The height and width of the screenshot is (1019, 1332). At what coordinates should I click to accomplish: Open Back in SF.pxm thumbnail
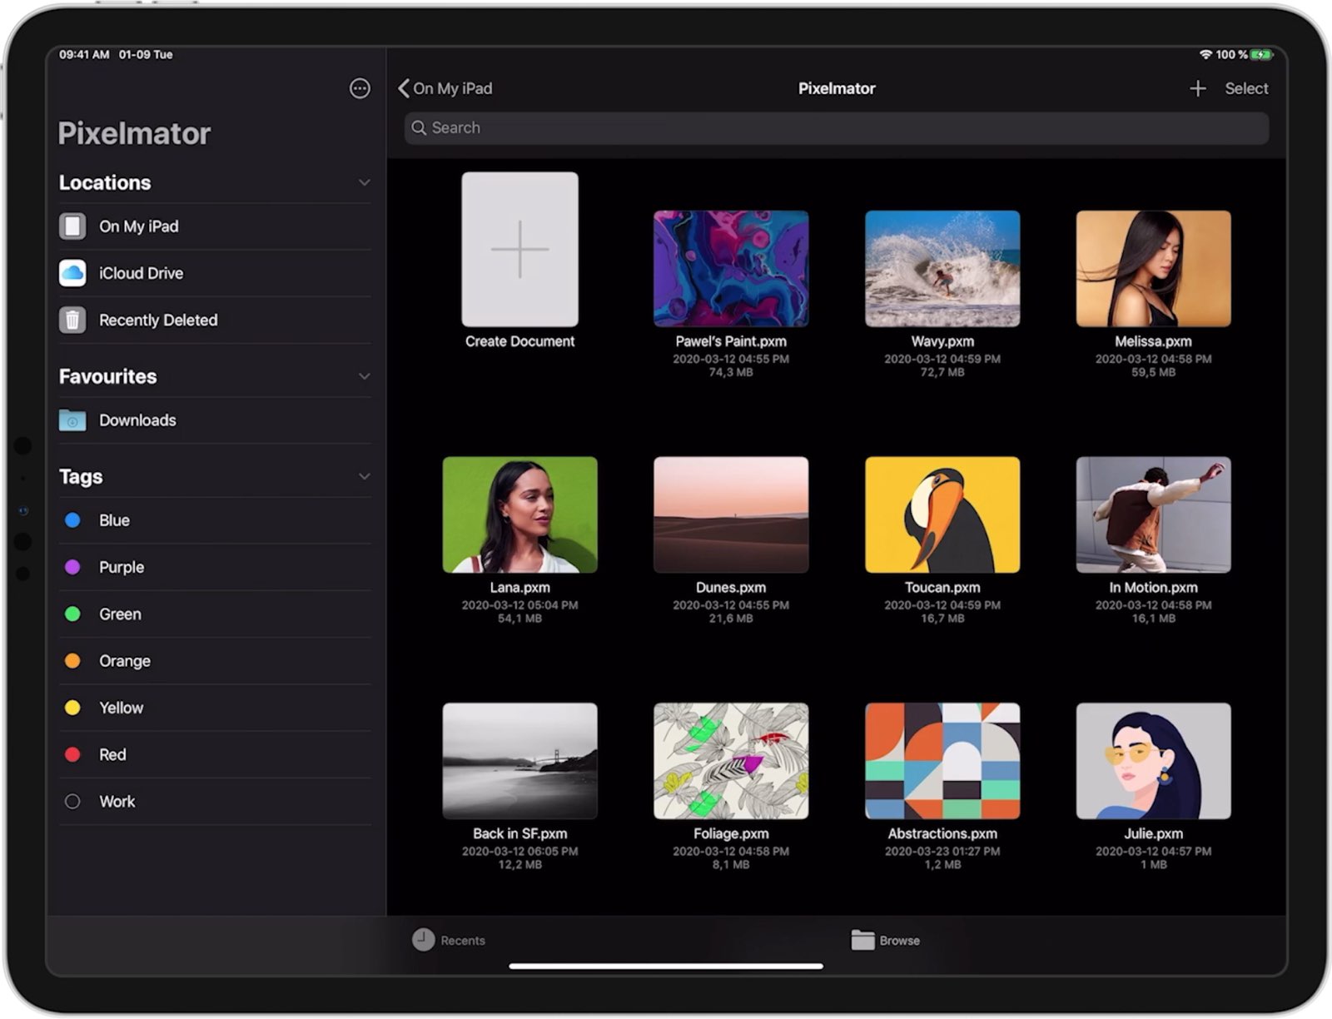coord(519,761)
